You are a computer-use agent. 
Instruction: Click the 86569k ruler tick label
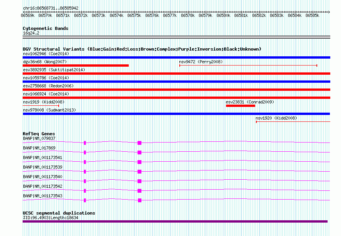pos(28,15)
